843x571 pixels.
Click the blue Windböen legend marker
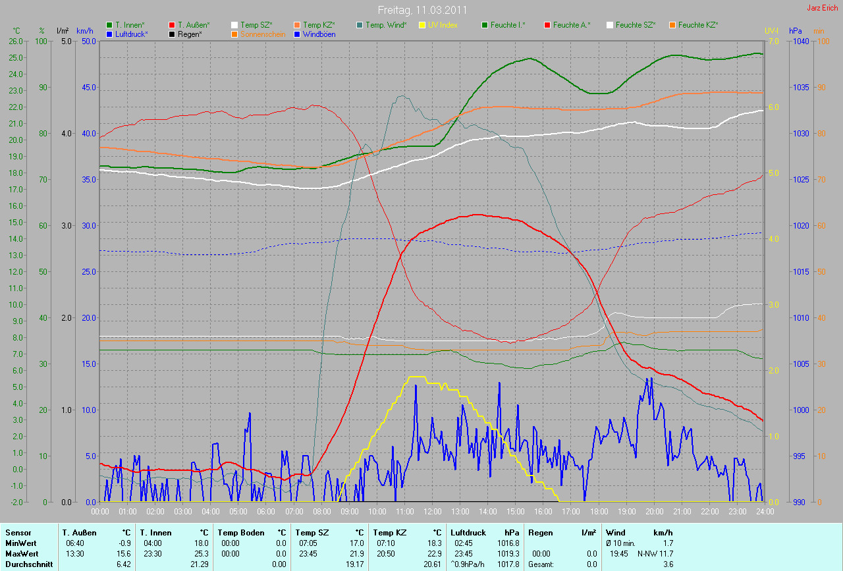pyautogui.click(x=298, y=34)
